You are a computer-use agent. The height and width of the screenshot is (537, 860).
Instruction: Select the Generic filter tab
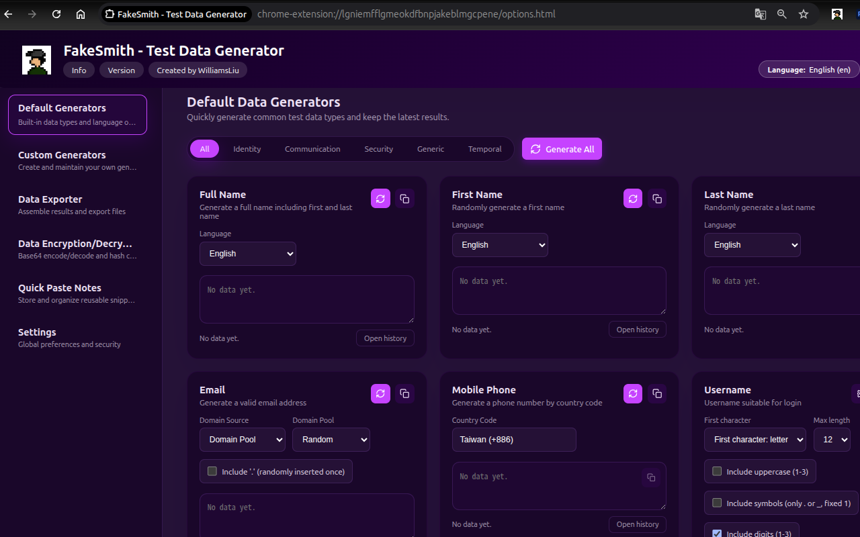tap(431, 149)
